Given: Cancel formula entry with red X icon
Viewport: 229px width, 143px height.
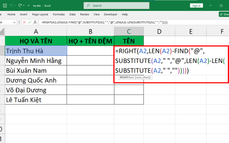Looking at the screenshot, I should pos(24,22).
